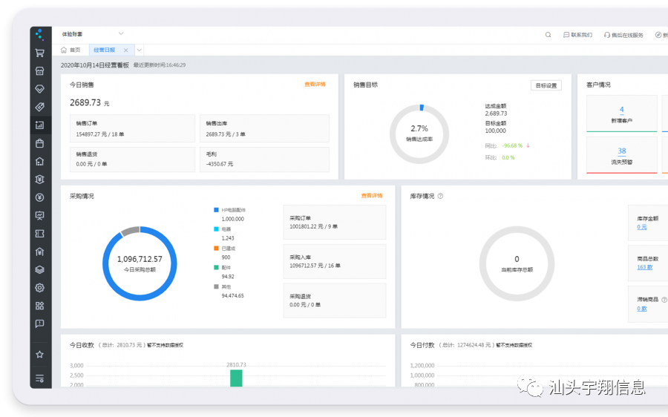Switch to the 首页 tab
Screen dimensions: 668x417
click(x=71, y=50)
